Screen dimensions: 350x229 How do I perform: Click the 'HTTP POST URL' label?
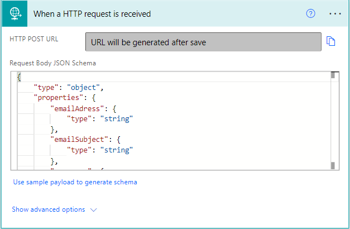[34, 39]
